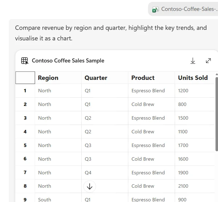
Task: Click the scroll-down arrow button over the table
Action: point(90,186)
